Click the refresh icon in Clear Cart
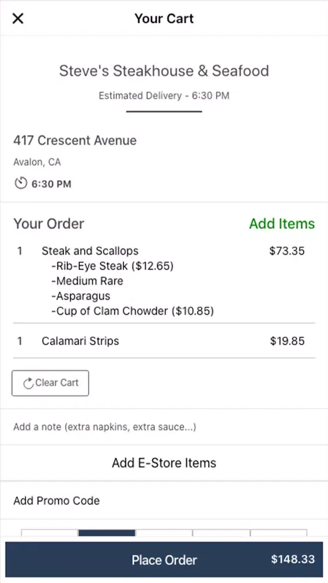Screen dimensions: 328x583 pos(28,383)
